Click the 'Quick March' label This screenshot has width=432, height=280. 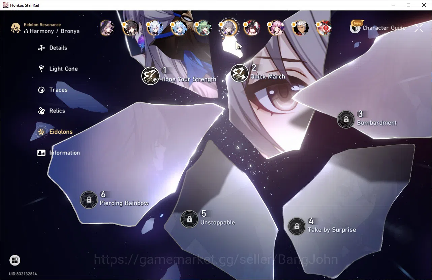click(x=268, y=77)
